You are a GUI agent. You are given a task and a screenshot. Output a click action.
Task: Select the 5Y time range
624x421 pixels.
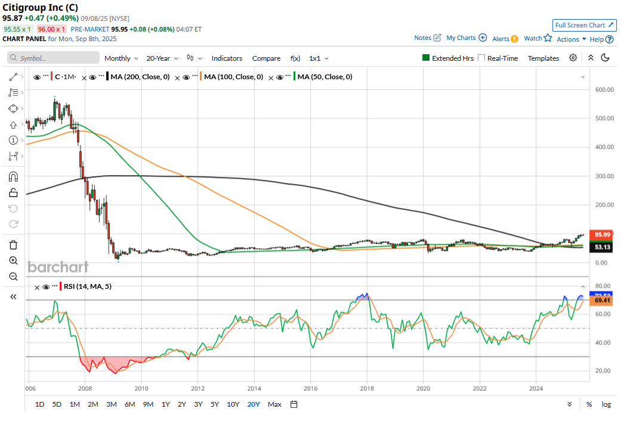pyautogui.click(x=215, y=404)
